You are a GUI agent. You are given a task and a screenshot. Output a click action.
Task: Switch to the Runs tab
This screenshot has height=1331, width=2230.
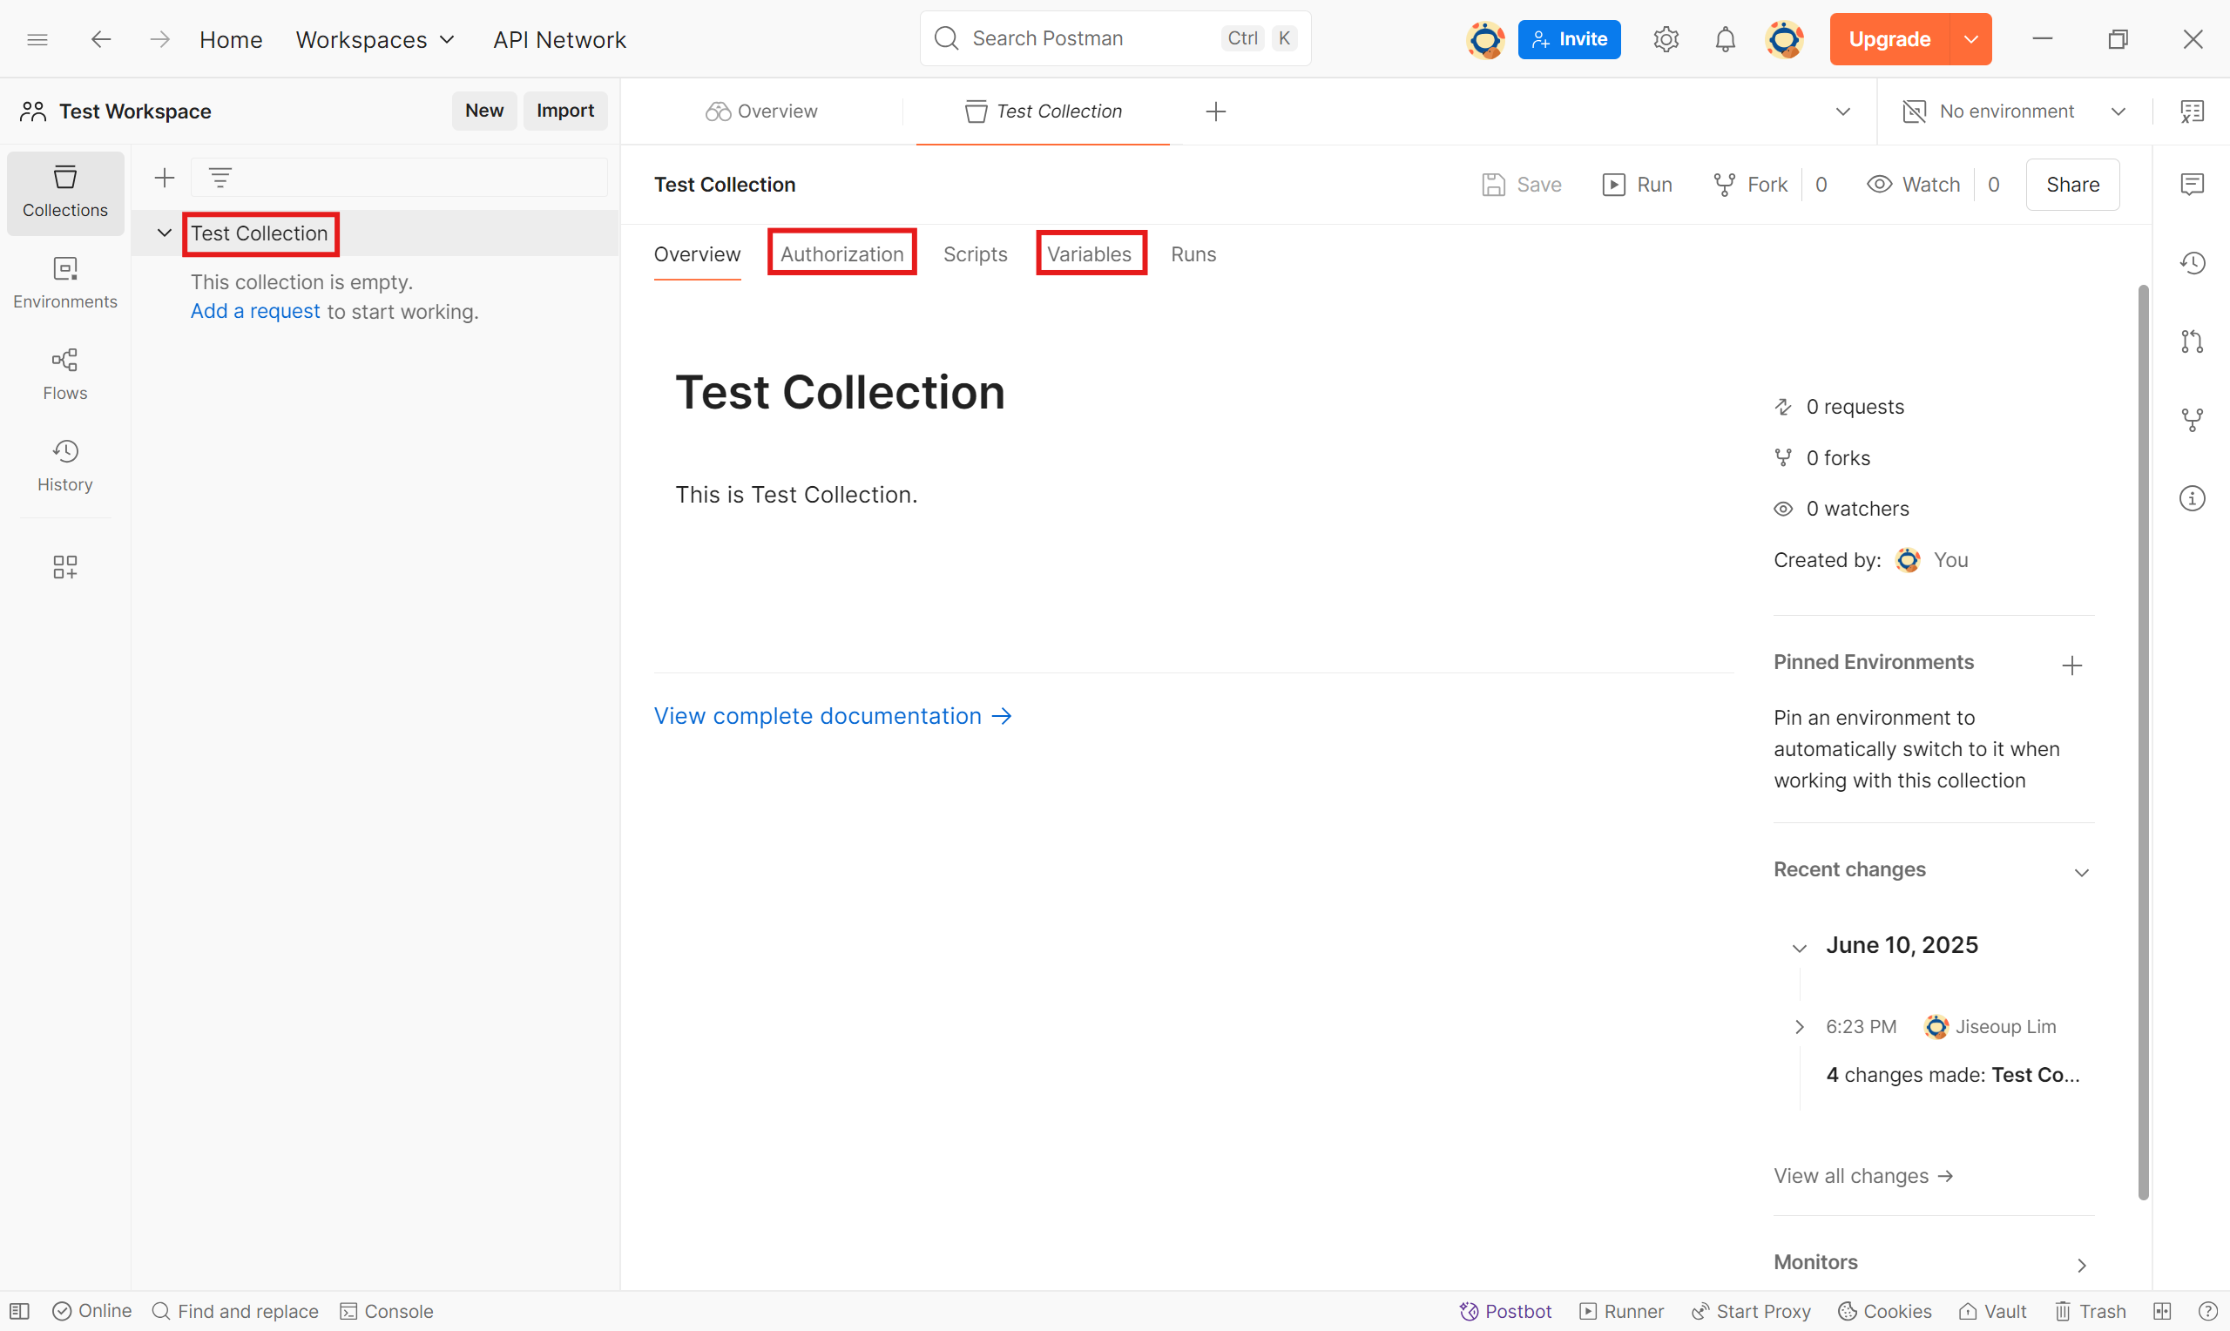tap(1193, 253)
